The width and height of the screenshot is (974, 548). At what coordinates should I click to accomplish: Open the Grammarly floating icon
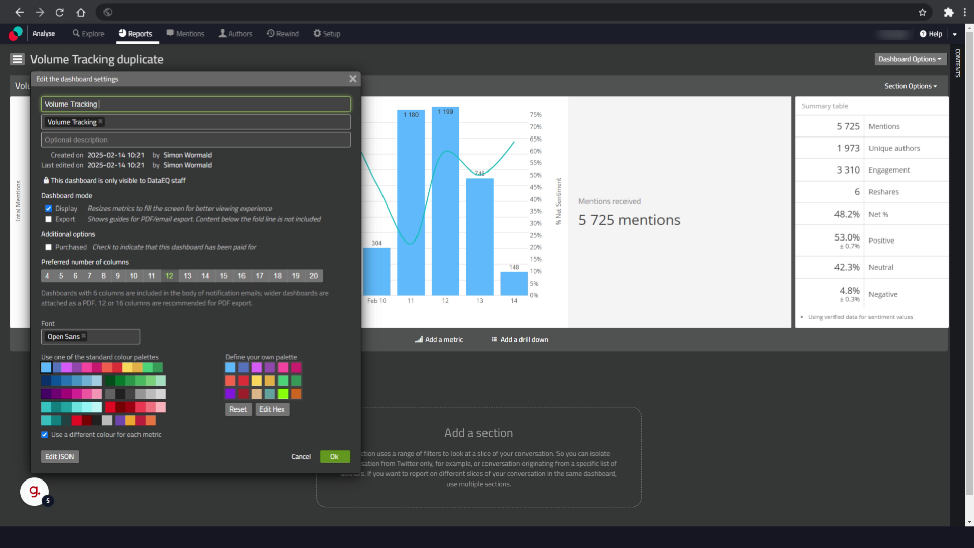pyautogui.click(x=34, y=491)
